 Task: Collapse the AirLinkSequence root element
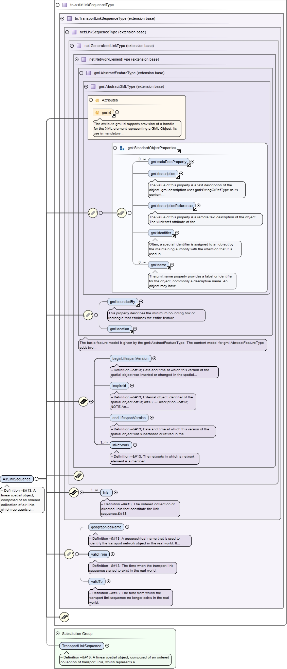(x=37, y=479)
